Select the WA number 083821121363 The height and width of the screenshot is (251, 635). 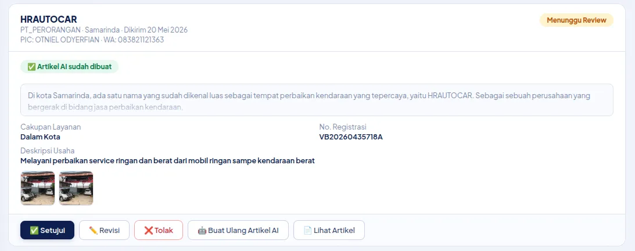click(141, 40)
